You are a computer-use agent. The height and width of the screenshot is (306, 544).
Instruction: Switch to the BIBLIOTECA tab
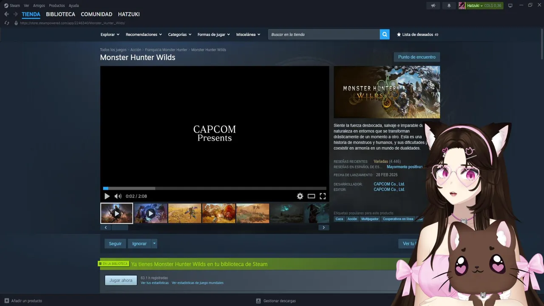coord(60,14)
